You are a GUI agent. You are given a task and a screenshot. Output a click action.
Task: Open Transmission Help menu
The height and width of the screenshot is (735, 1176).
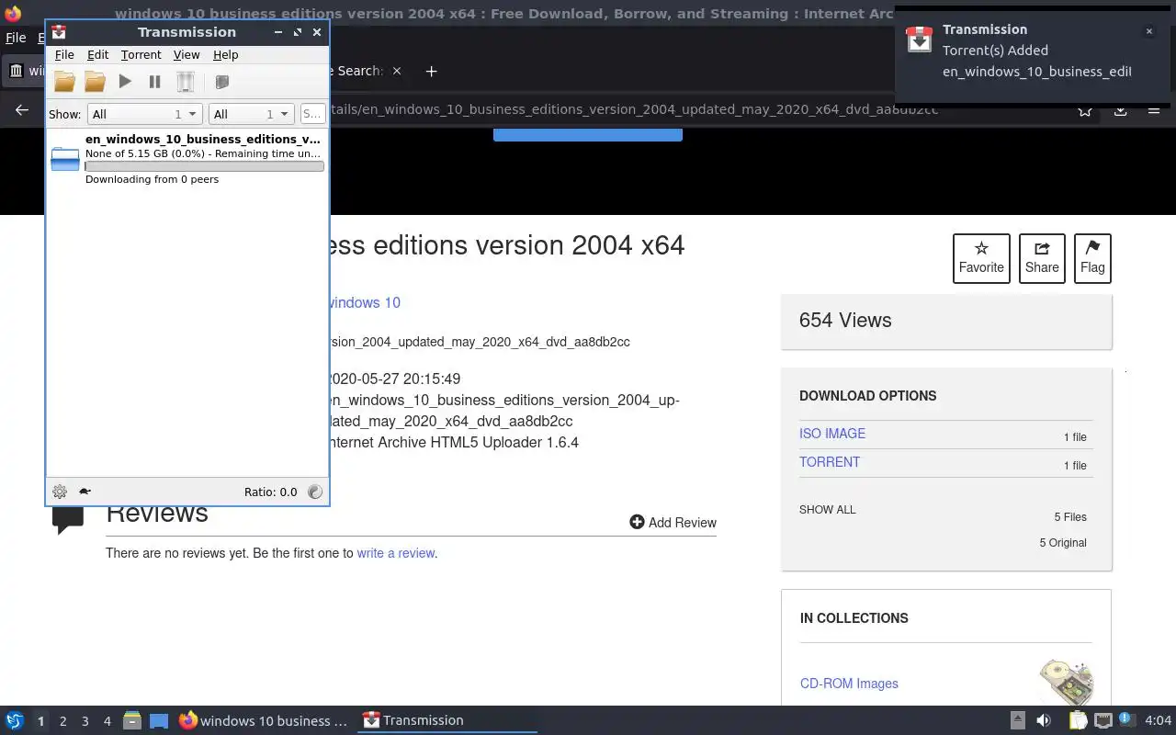tap(225, 55)
